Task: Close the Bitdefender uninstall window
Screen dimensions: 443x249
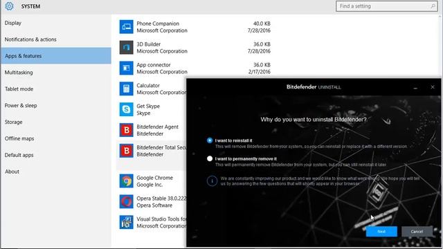Action: pyautogui.click(x=433, y=87)
